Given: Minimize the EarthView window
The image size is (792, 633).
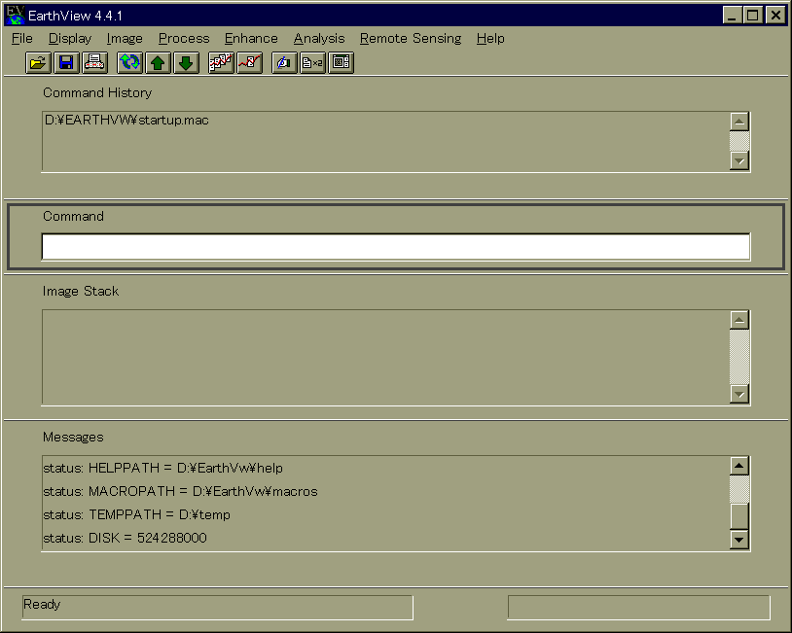Looking at the screenshot, I should point(733,16).
